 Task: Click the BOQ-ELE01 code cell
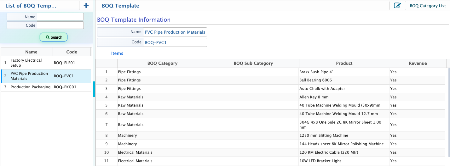coord(72,63)
